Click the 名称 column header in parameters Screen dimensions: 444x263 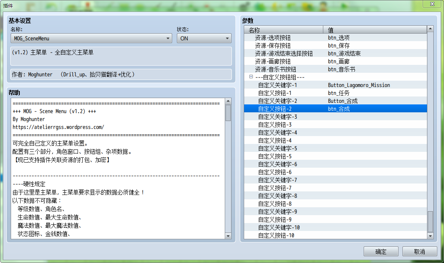tap(283, 30)
